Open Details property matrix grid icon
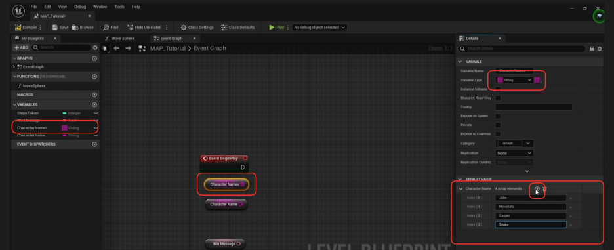 point(592,49)
